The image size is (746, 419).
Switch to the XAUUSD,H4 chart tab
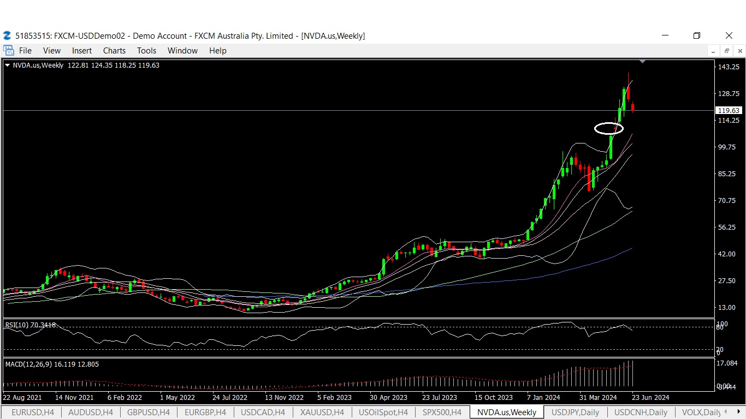click(x=322, y=412)
